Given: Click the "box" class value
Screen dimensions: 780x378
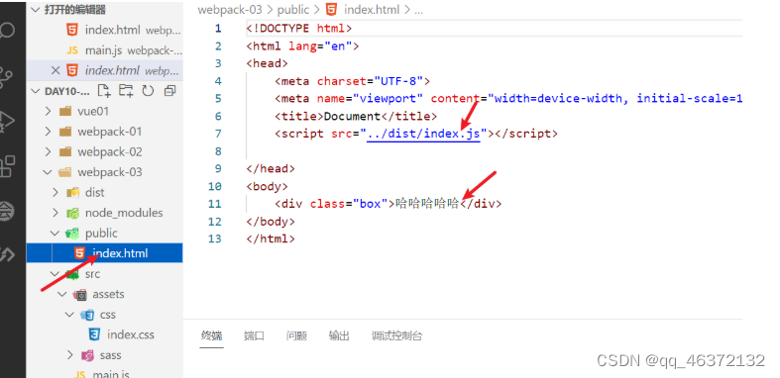Looking at the screenshot, I should pyautogui.click(x=370, y=204).
